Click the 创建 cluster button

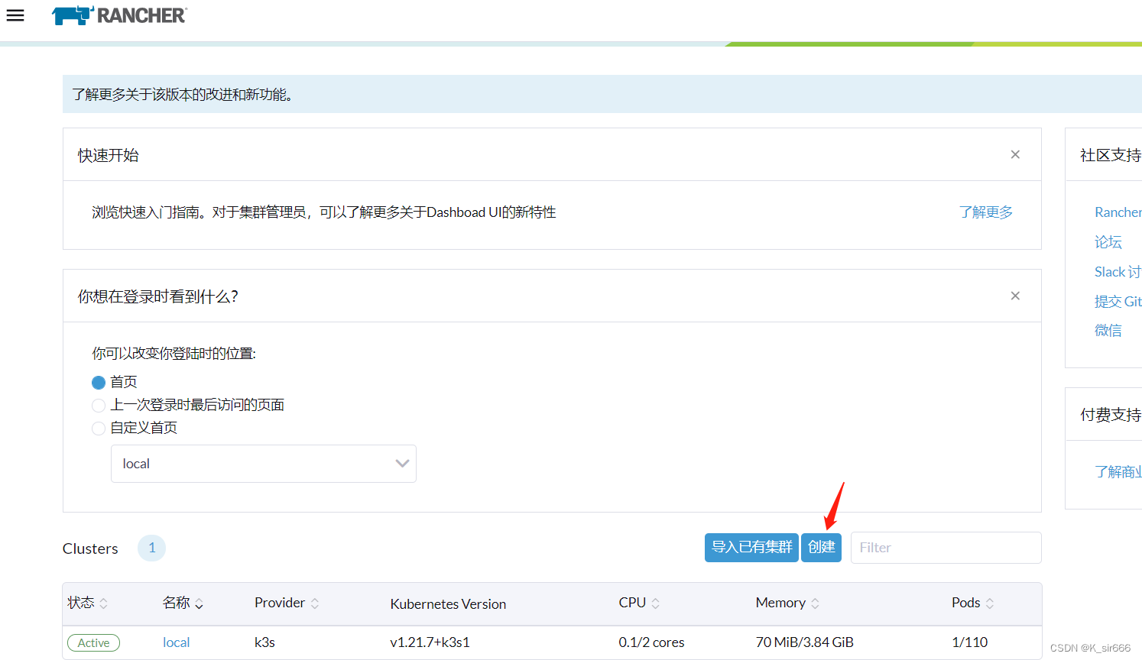pos(822,548)
